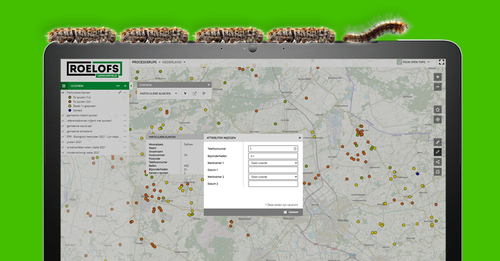Open the share icon on right toolbar
This screenshot has height=261, width=500.
[x=437, y=162]
